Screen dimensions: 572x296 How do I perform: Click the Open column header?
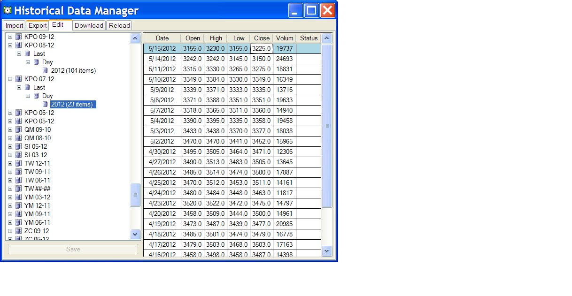coord(193,38)
